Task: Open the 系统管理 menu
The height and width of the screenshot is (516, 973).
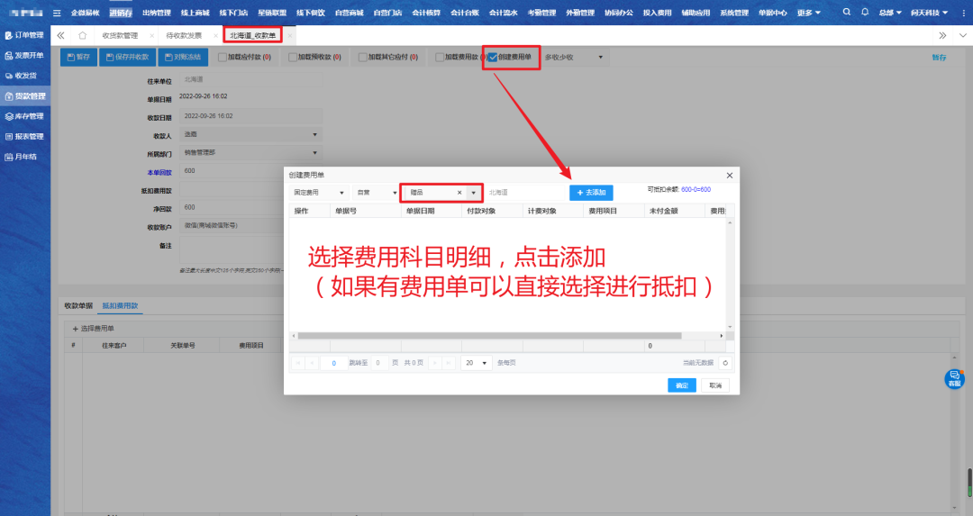Action: [734, 13]
